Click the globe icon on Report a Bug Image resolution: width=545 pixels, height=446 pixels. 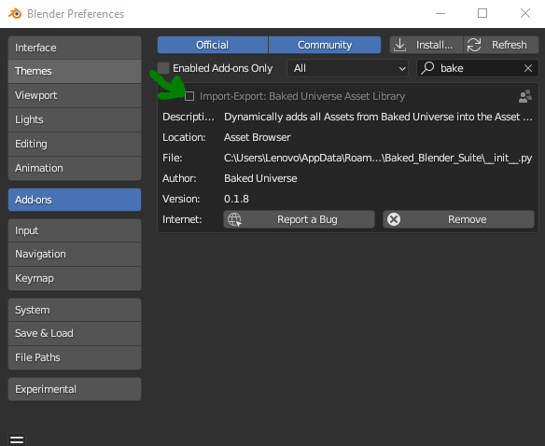click(x=234, y=219)
